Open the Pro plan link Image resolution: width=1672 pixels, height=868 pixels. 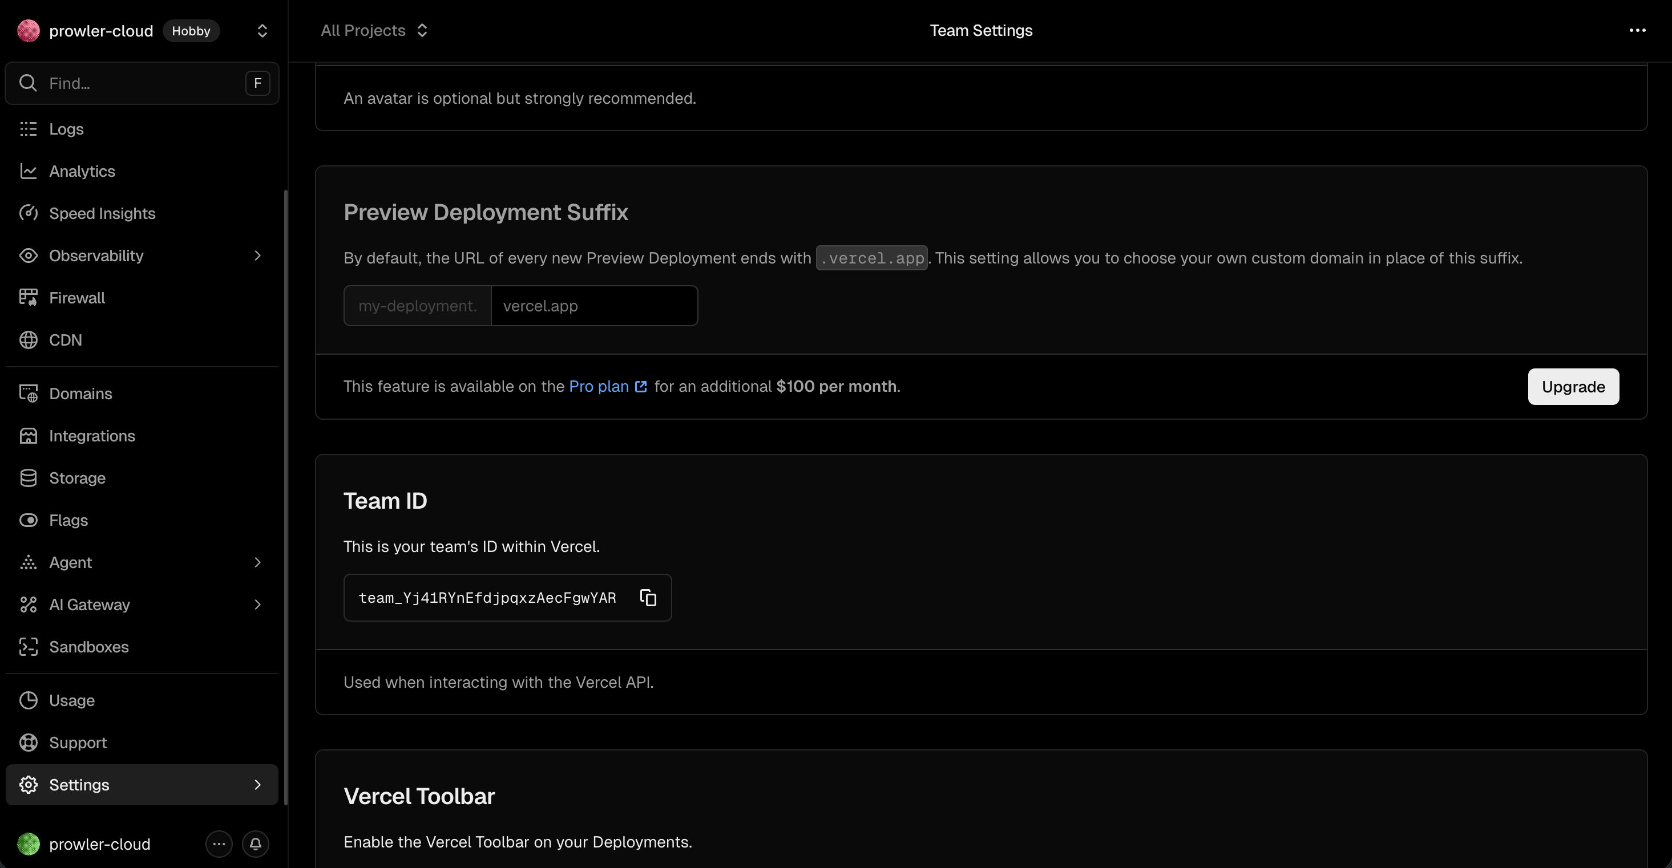(x=608, y=387)
